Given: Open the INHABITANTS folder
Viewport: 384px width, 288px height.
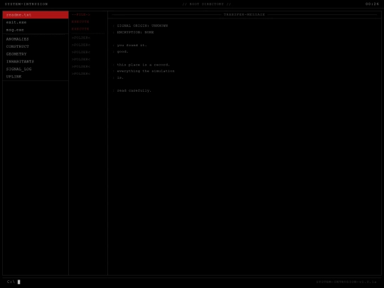Looking at the screenshot, I should 36,61.
